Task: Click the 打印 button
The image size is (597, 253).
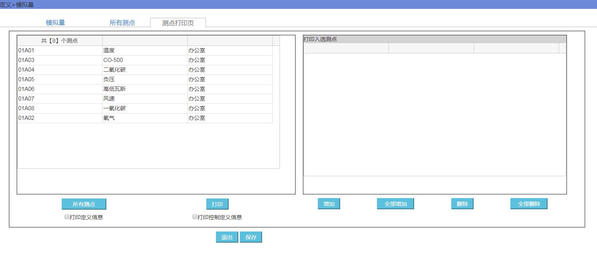Action: tap(217, 204)
